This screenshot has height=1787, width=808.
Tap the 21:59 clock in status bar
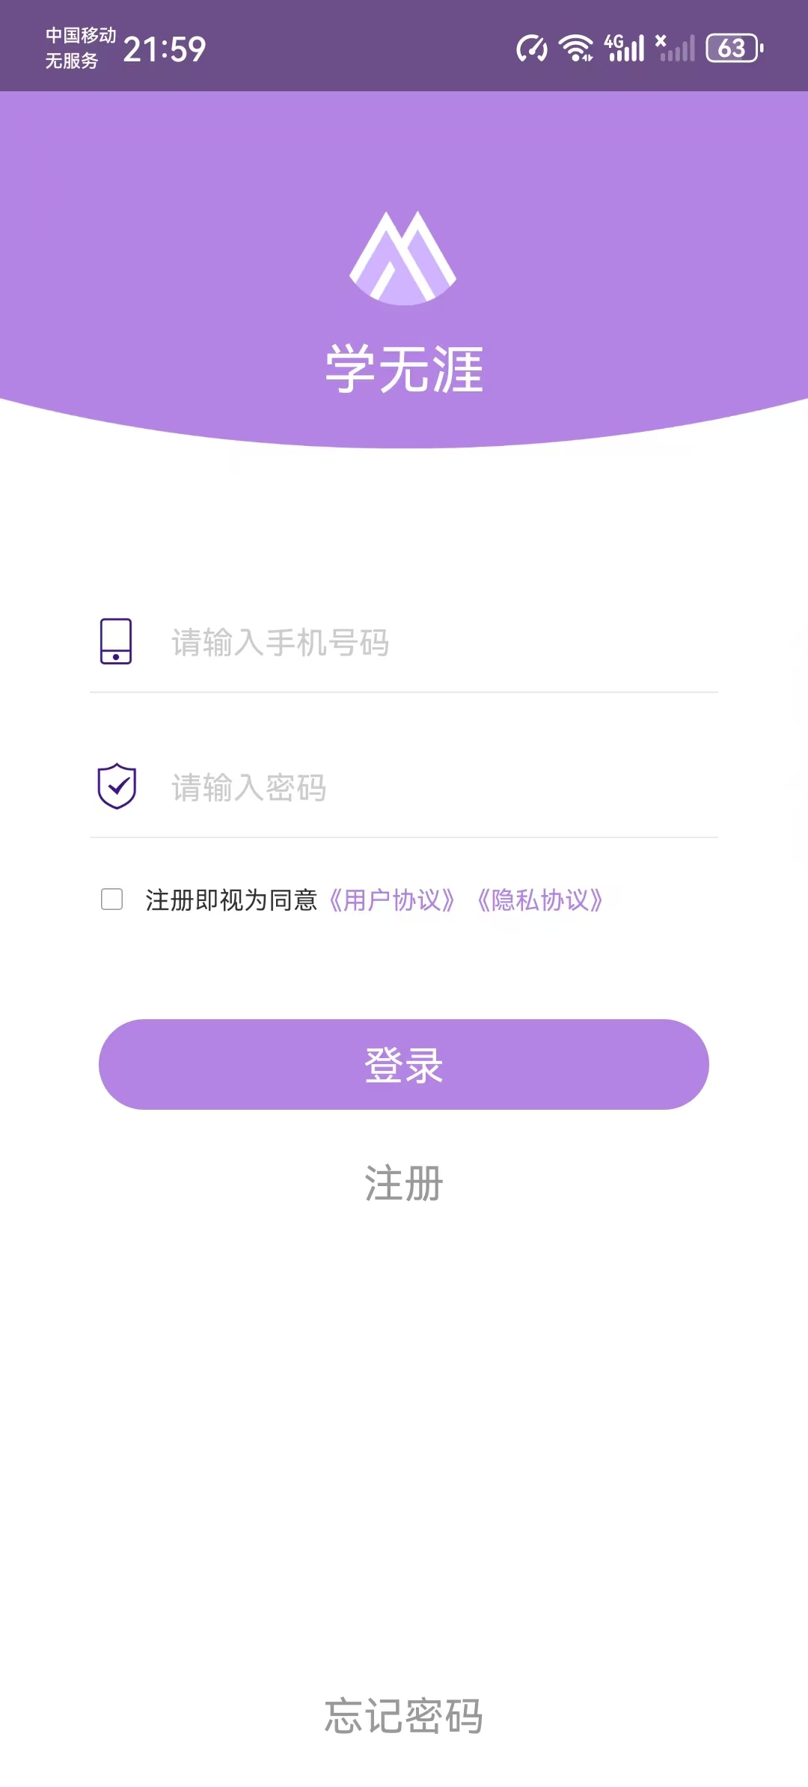click(165, 50)
